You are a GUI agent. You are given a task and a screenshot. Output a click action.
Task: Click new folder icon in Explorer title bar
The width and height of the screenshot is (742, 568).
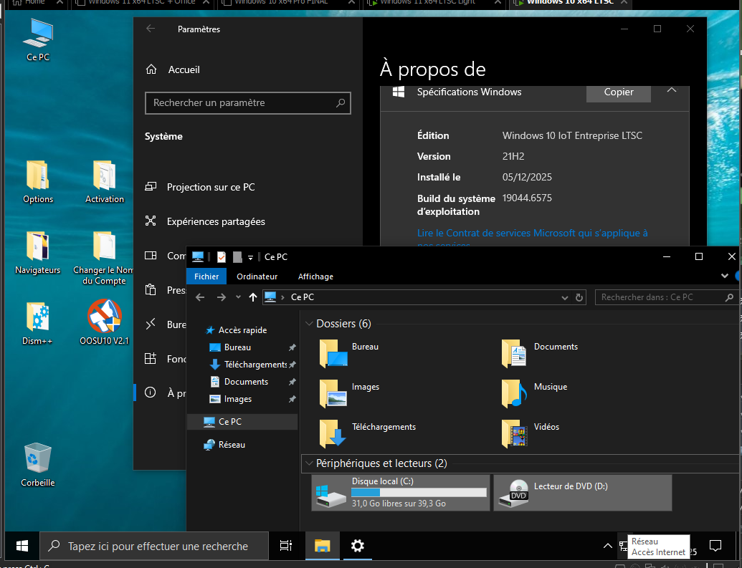(x=237, y=257)
